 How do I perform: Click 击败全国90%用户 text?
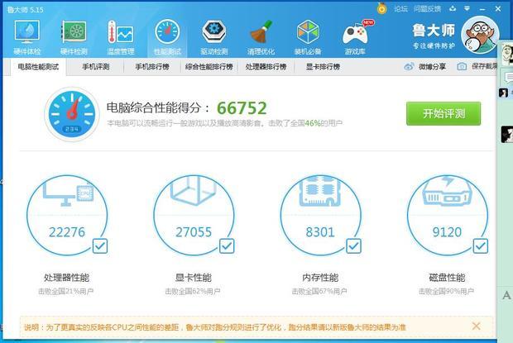447,291
